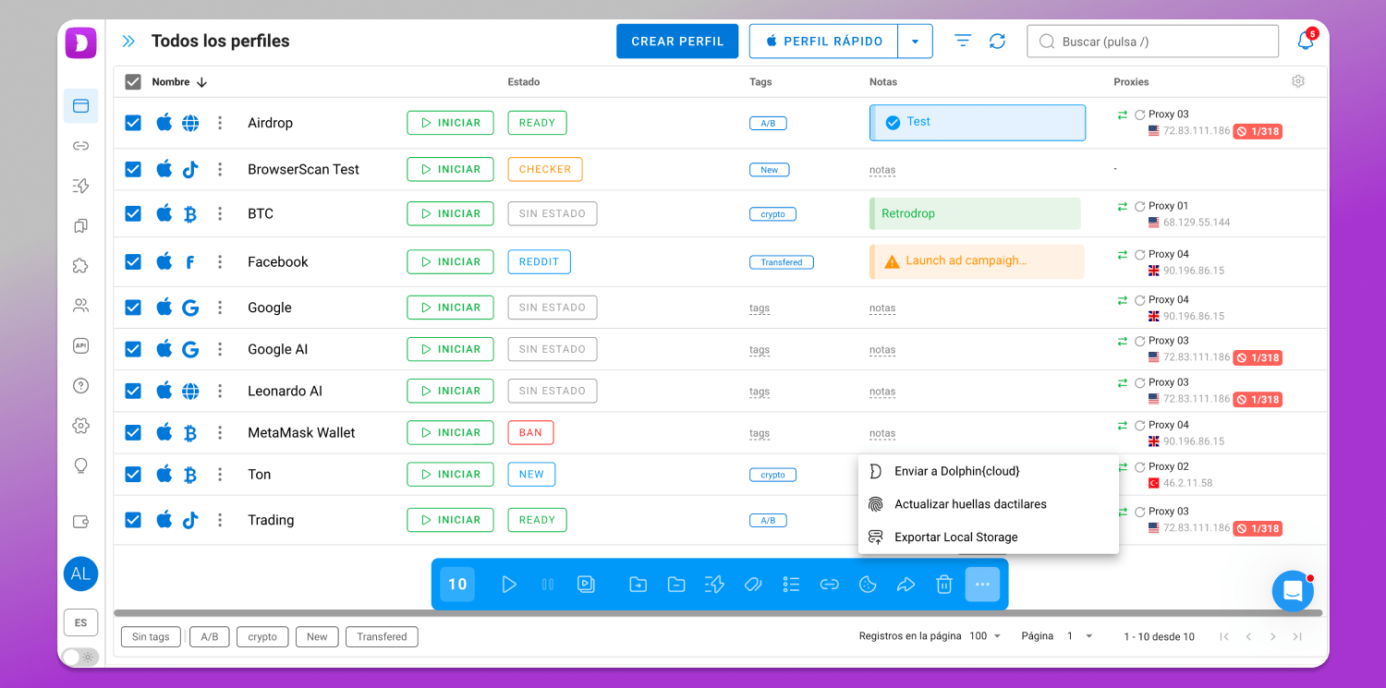The image size is (1386, 688).
Task: Open the three-dot menu for Ton
Action: (x=220, y=474)
